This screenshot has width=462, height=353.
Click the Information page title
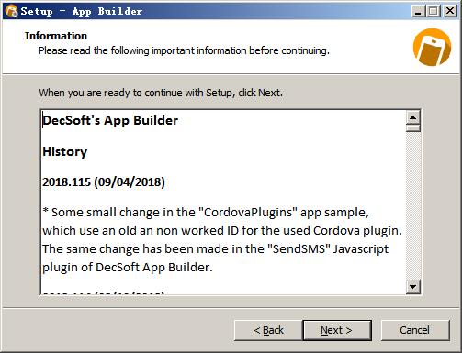pos(56,36)
